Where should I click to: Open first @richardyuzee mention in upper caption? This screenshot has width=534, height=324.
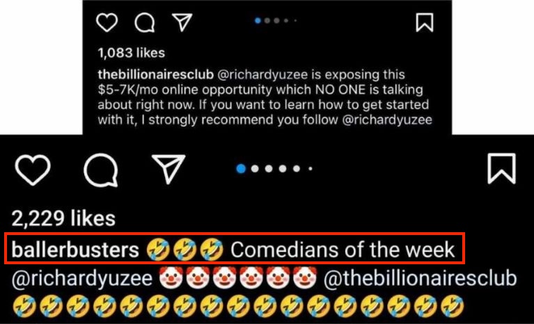point(262,75)
